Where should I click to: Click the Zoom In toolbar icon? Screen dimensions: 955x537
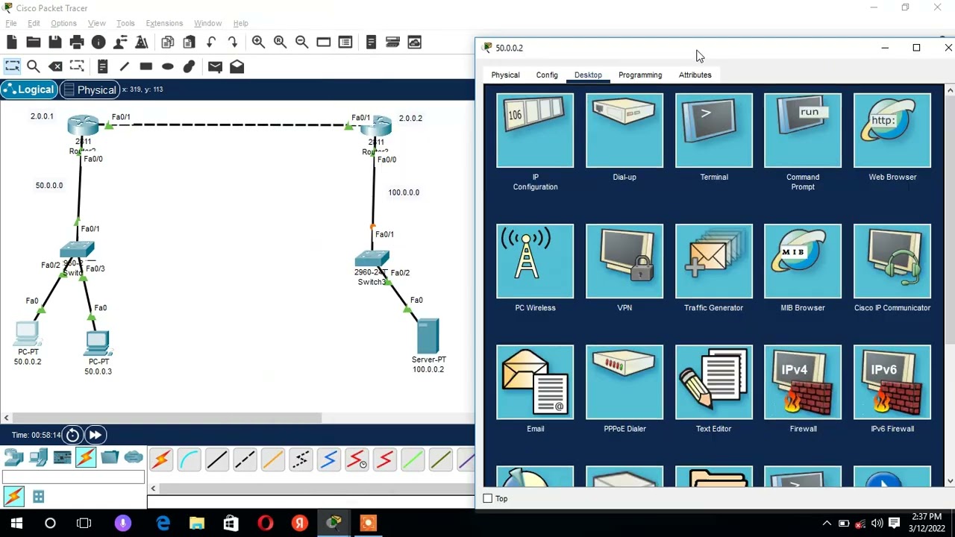(x=258, y=43)
